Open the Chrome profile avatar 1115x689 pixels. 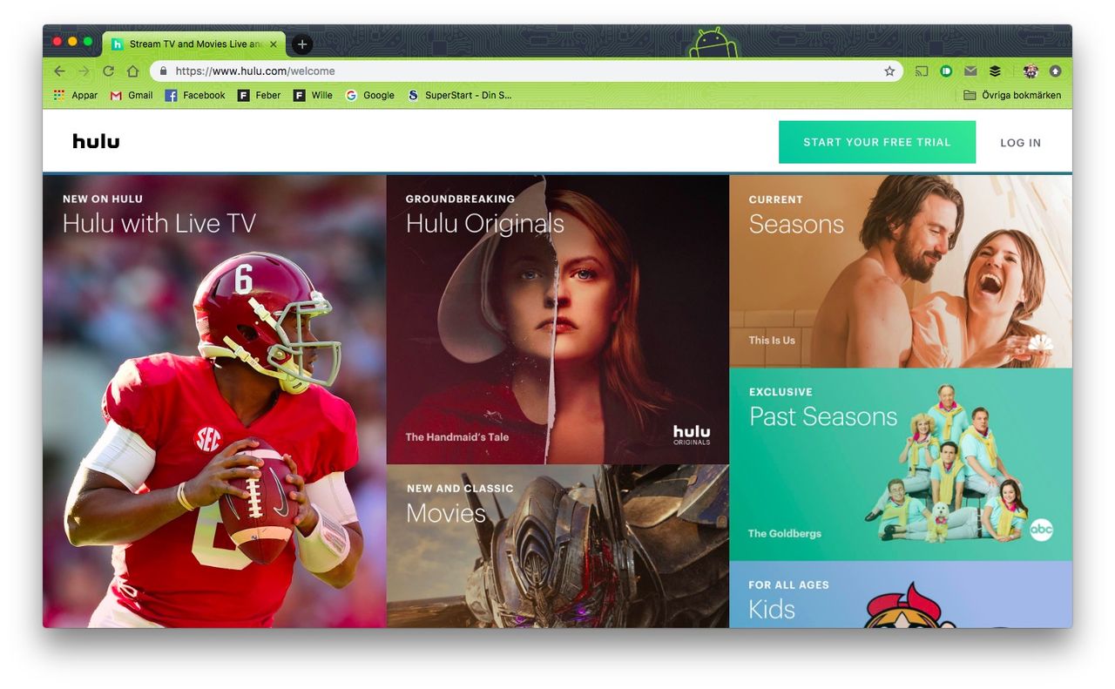pos(1031,71)
